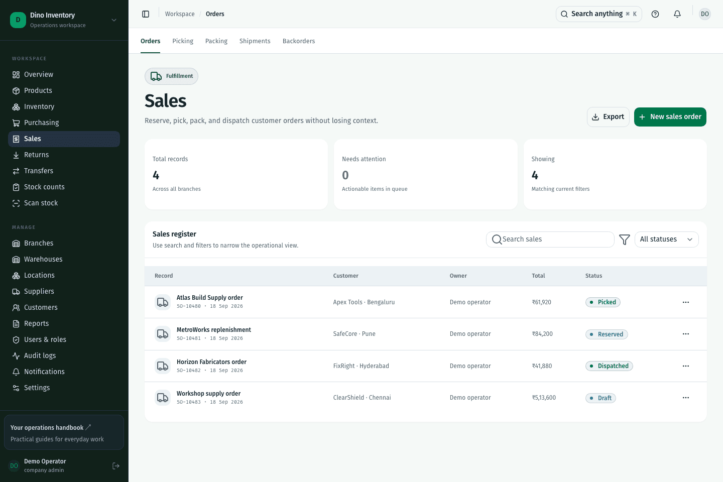
Task: Click the Suppliers truck icon
Action: coord(16,292)
